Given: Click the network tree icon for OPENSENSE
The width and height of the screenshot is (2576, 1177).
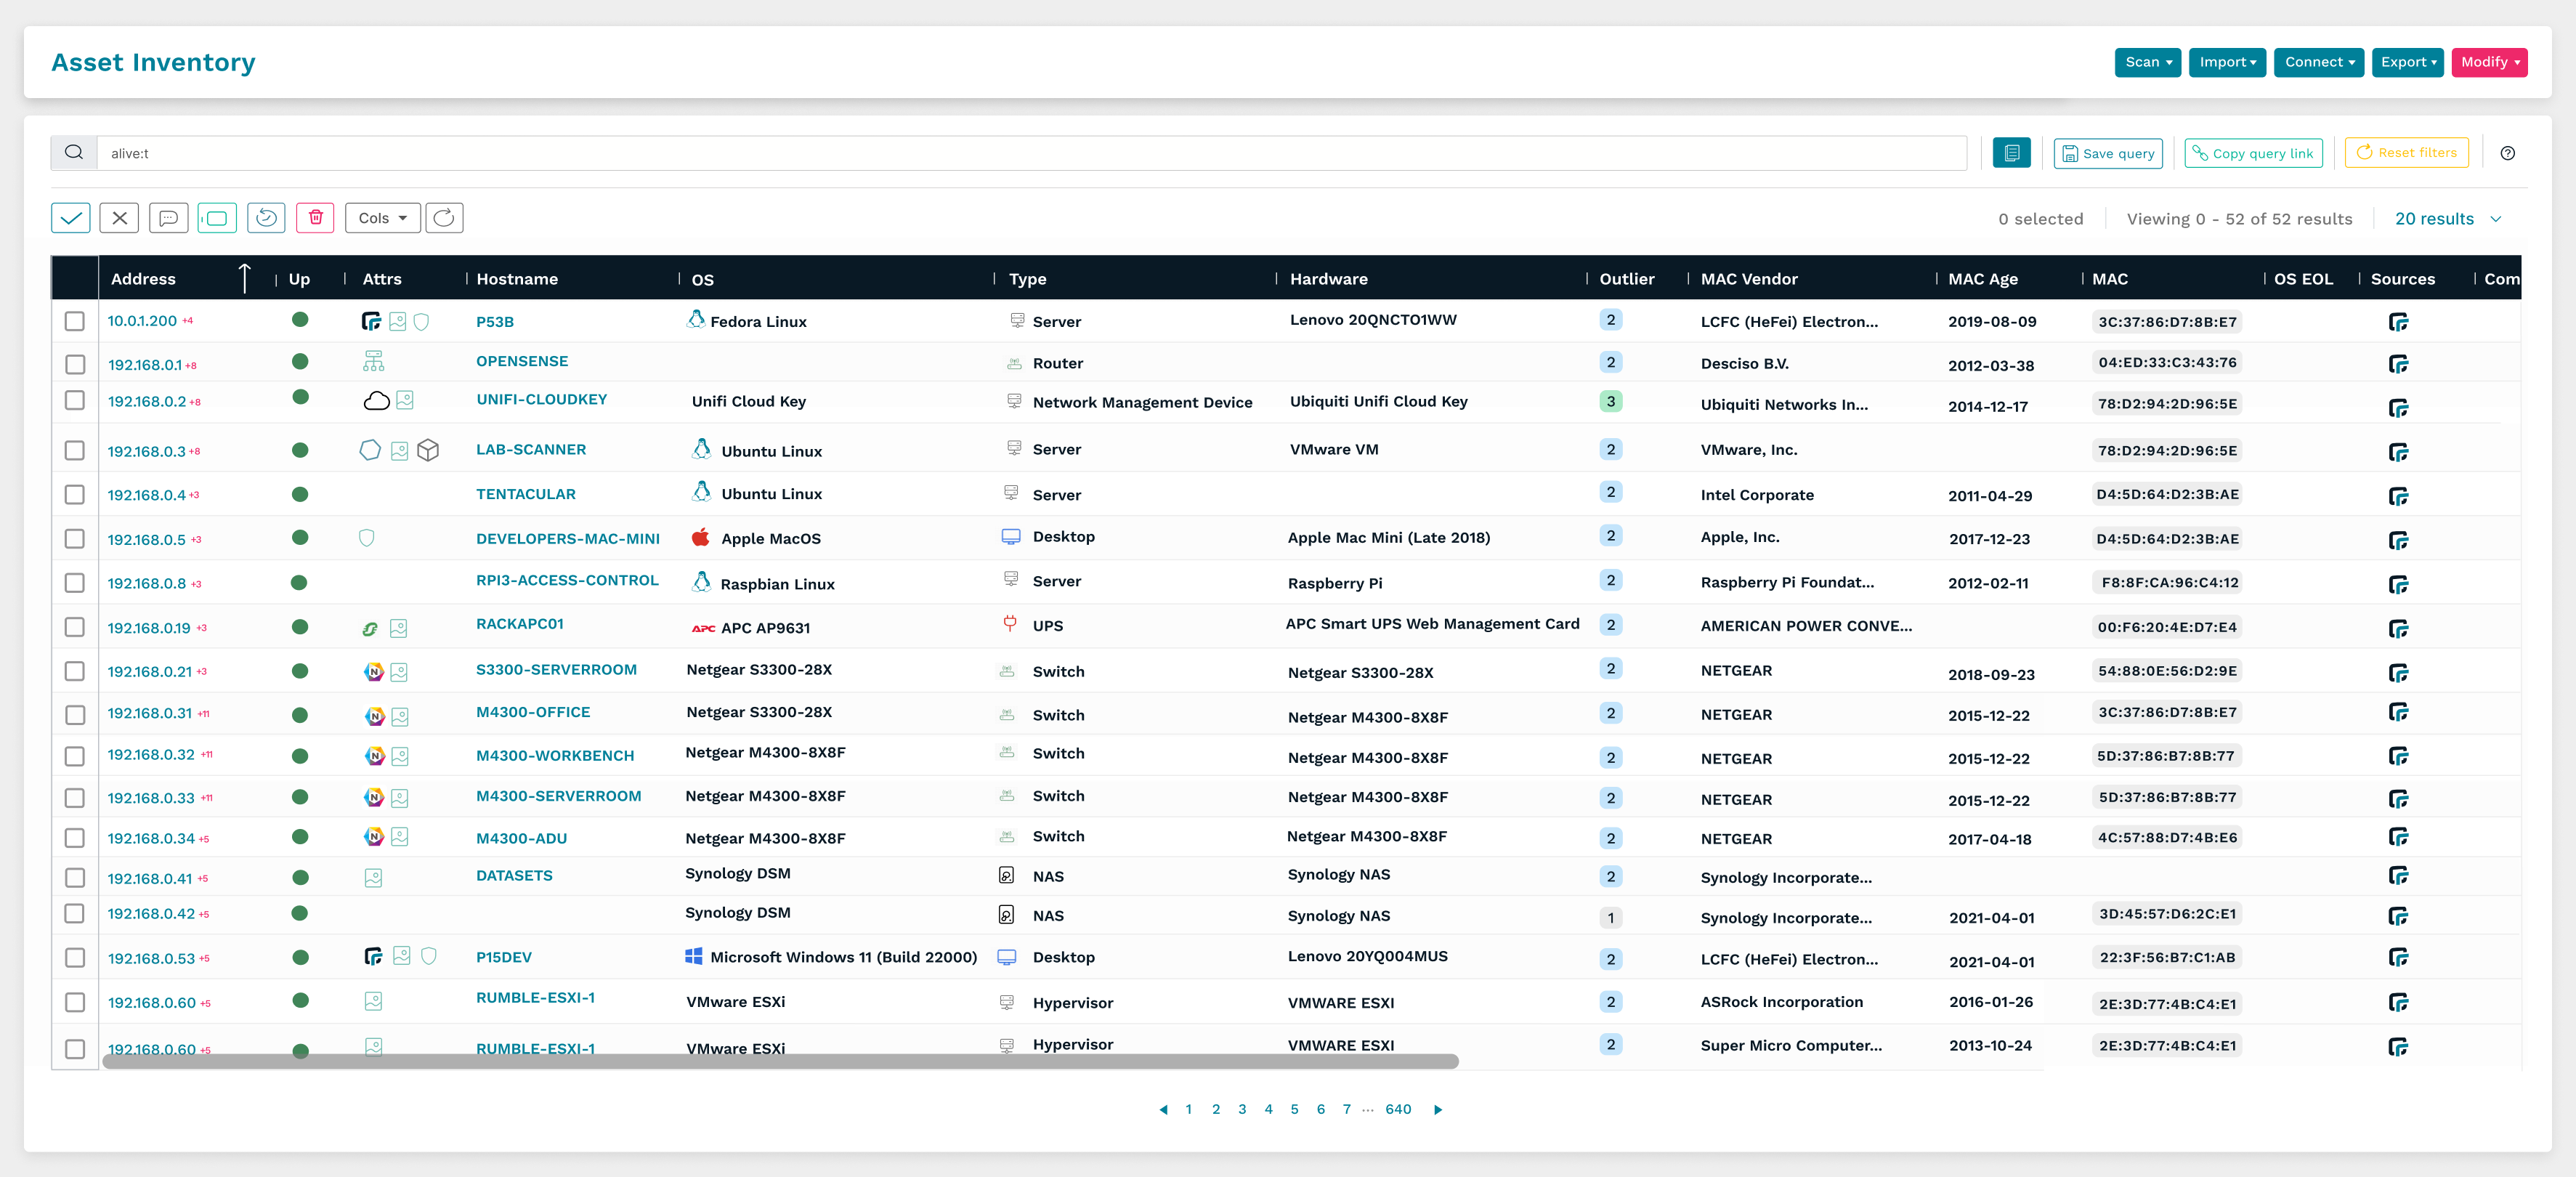Looking at the screenshot, I should [x=373, y=361].
